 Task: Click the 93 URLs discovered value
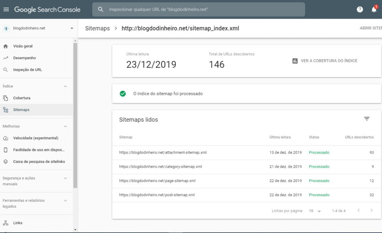372,152
